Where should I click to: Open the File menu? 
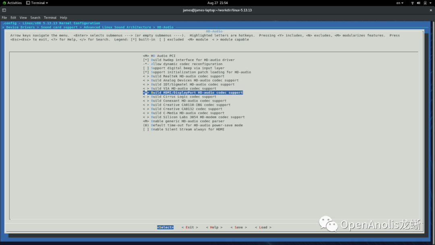4,17
